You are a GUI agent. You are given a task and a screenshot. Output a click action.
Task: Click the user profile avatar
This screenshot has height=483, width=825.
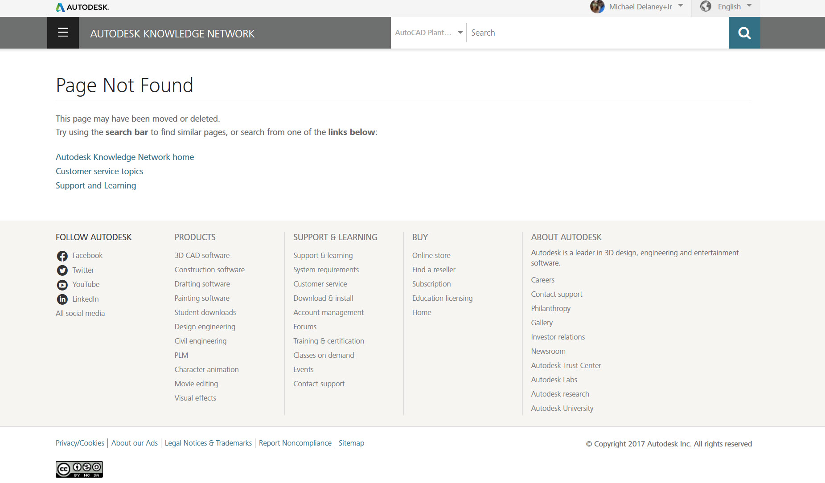[597, 7]
